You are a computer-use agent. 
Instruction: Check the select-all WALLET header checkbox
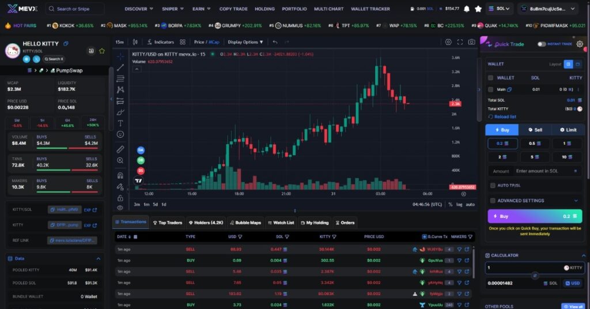(490, 78)
